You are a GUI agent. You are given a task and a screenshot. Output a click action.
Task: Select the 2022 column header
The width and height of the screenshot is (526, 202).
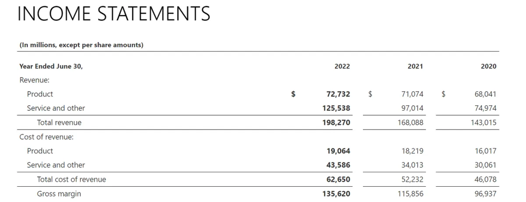coord(342,66)
